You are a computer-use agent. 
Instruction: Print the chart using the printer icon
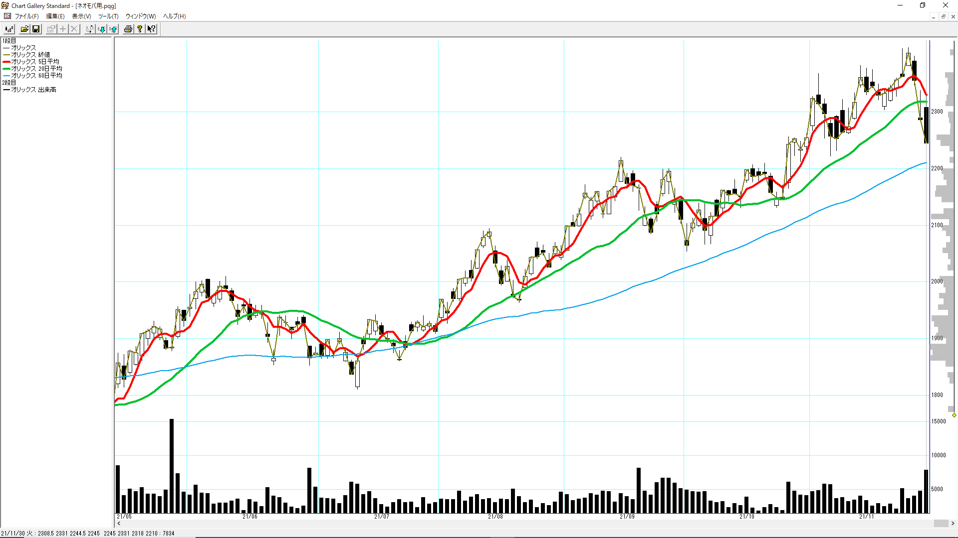(128, 29)
